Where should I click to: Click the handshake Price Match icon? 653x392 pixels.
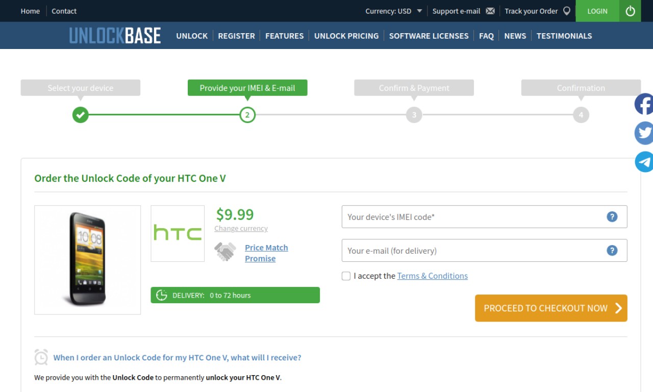click(225, 252)
